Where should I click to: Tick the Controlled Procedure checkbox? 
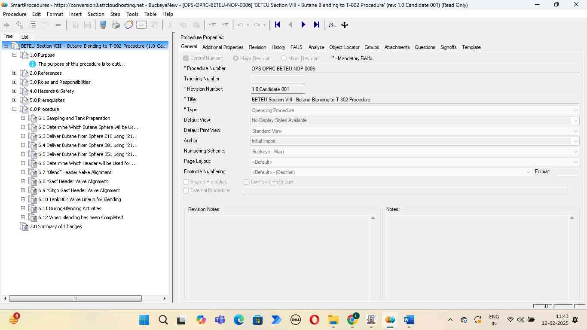[x=247, y=182]
